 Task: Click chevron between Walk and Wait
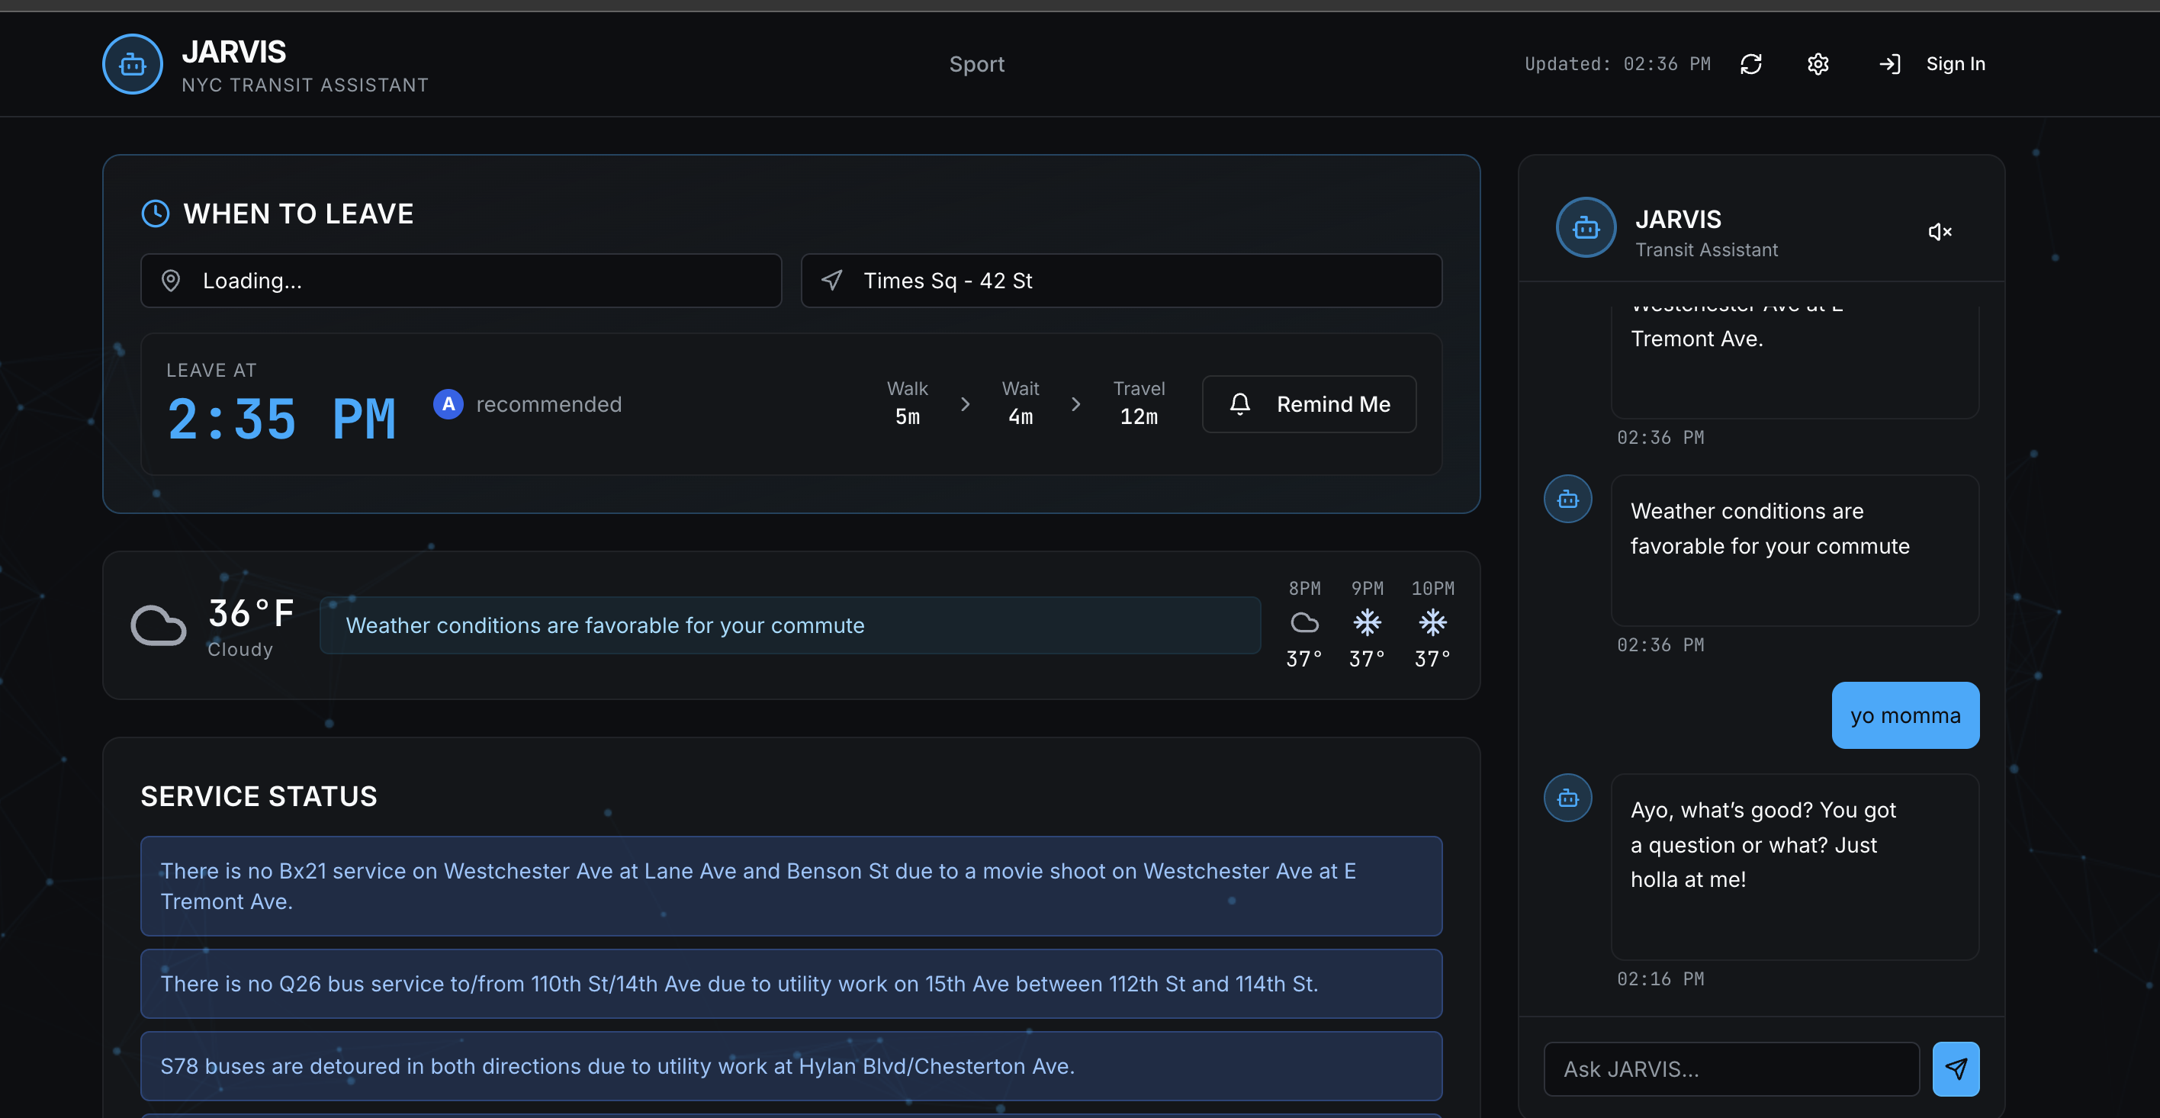tap(965, 404)
